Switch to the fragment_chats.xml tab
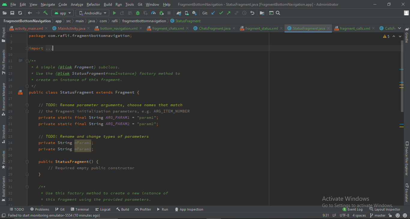This screenshot has width=410, height=219. click(x=168, y=28)
